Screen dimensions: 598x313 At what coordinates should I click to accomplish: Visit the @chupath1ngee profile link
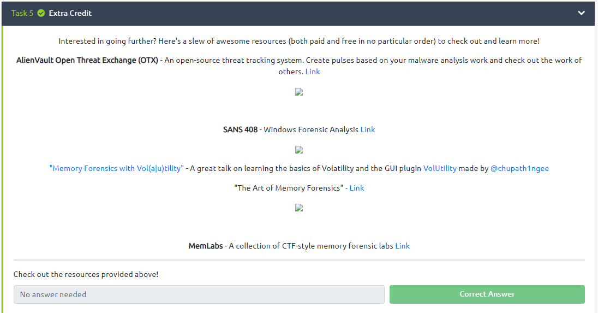[519, 168]
